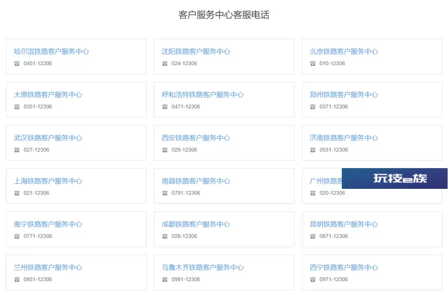Click the phone icon beside 0971-12306
The image size is (448, 294).
tap(313, 280)
